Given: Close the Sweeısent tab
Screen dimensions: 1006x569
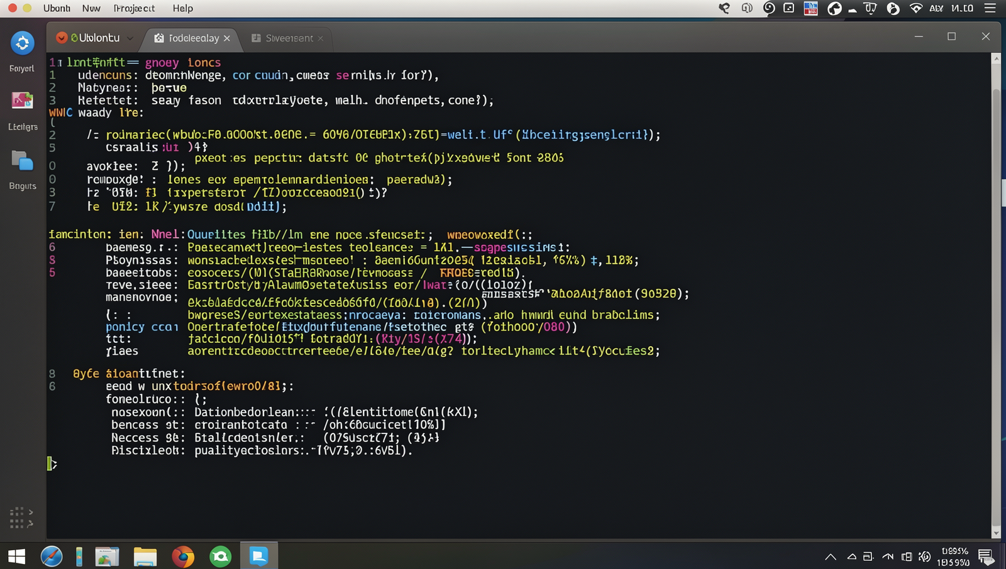Looking at the screenshot, I should click(x=321, y=38).
